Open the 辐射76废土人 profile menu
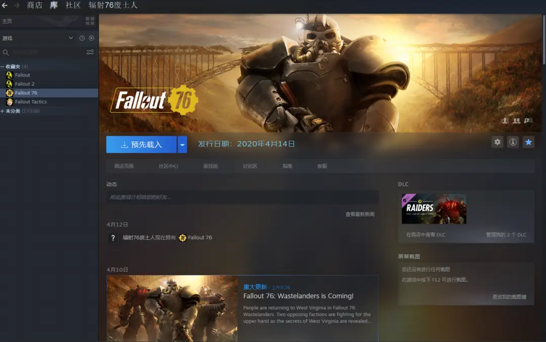The width and height of the screenshot is (546, 342). pyautogui.click(x=113, y=5)
